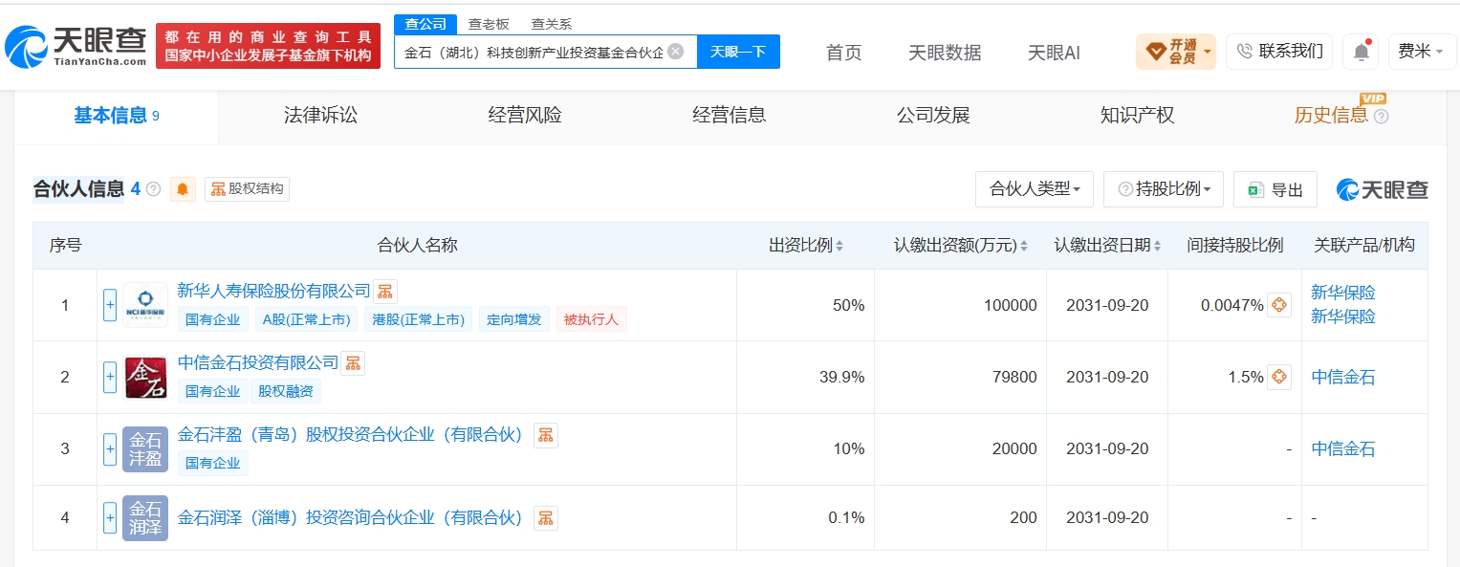Image resolution: width=1460 pixels, height=567 pixels.
Task: Switch to the 基本信息 tab
Action: click(117, 116)
